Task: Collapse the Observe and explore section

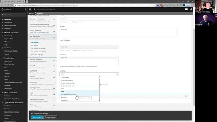Action: tap(3, 33)
